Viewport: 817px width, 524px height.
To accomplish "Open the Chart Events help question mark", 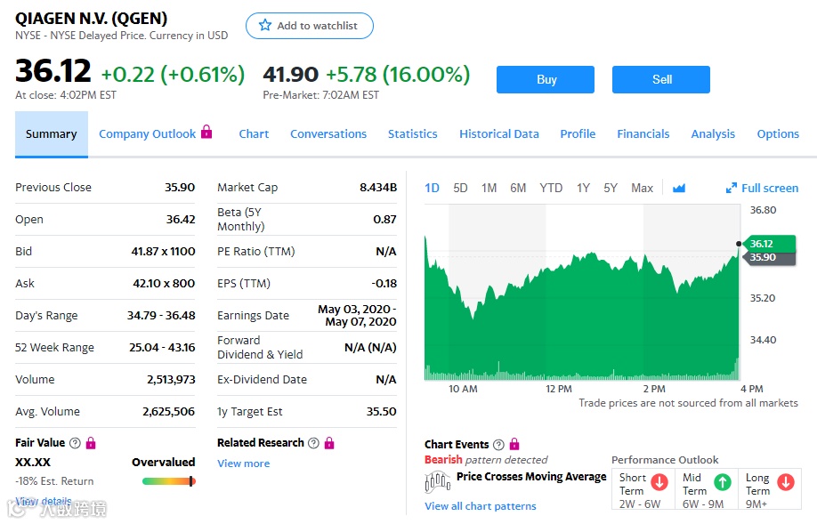I will tap(498, 444).
